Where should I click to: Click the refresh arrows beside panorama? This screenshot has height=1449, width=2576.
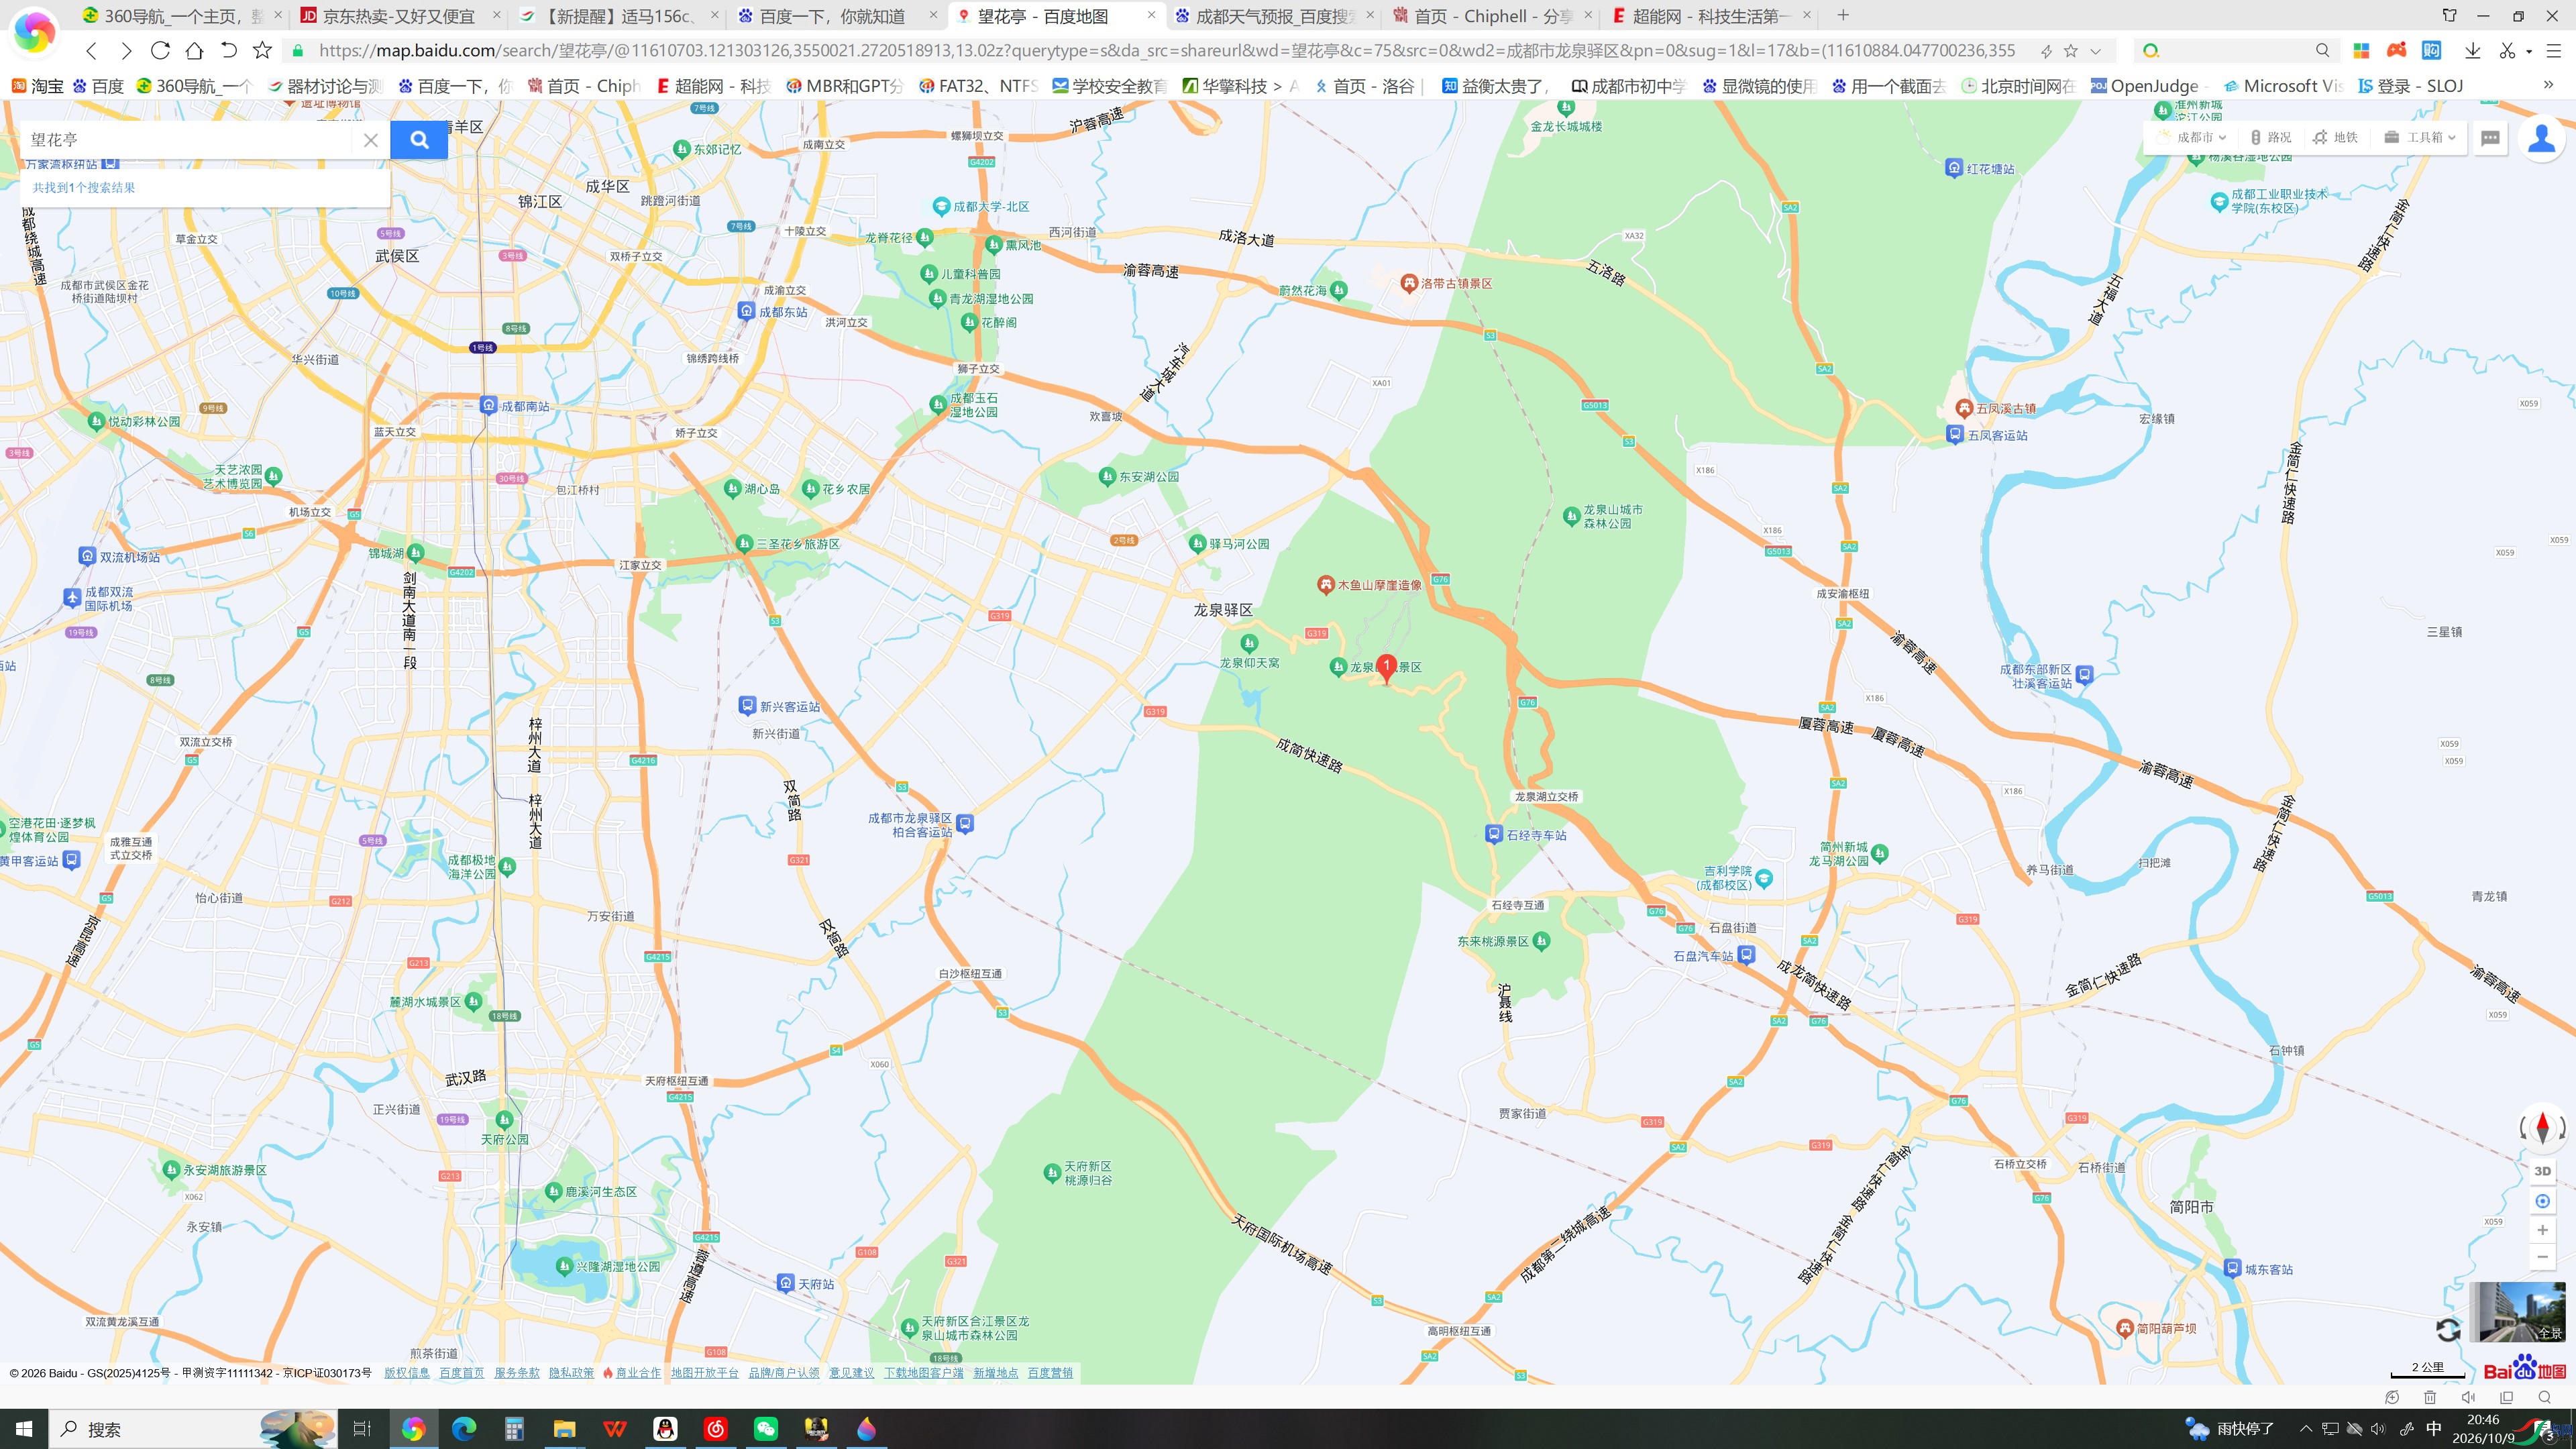2448,1329
